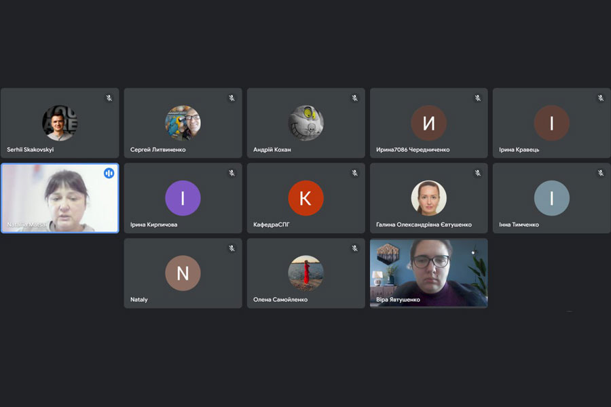Select Nataly letter N avatar
611x407 pixels.
coord(183,273)
